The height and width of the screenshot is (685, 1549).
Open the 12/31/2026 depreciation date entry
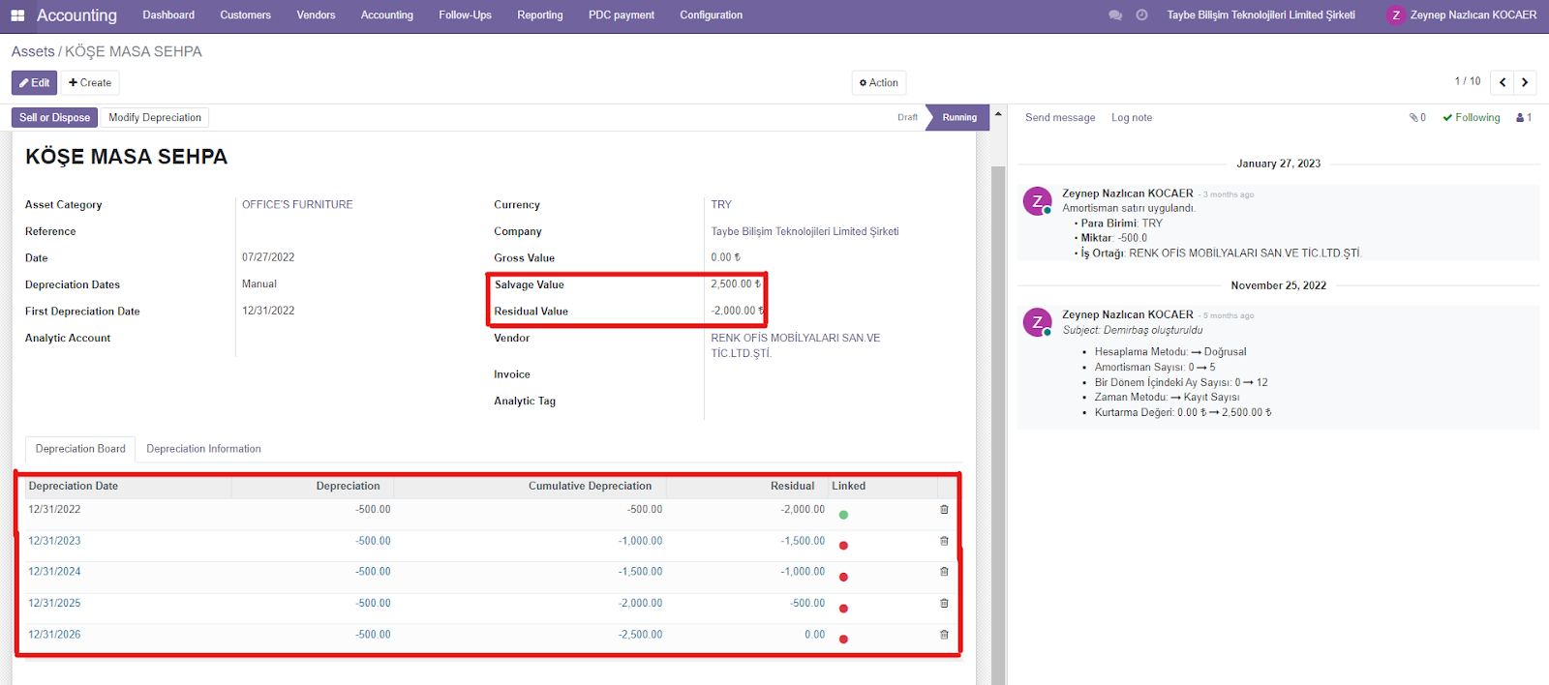coord(54,636)
